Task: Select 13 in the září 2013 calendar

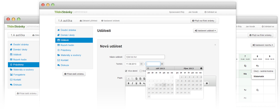Action: 164,85
